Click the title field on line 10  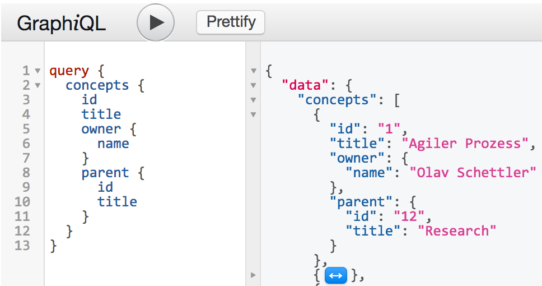117,201
